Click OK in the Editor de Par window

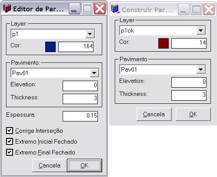point(84,165)
